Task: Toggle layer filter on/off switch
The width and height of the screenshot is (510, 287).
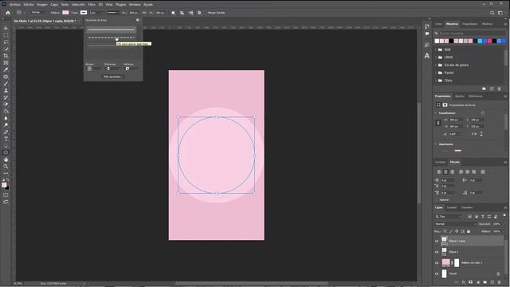Action: click(x=504, y=215)
